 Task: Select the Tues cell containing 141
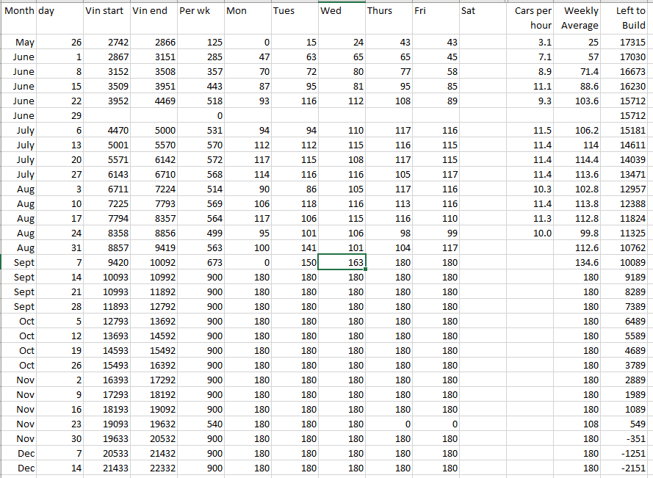pos(295,248)
